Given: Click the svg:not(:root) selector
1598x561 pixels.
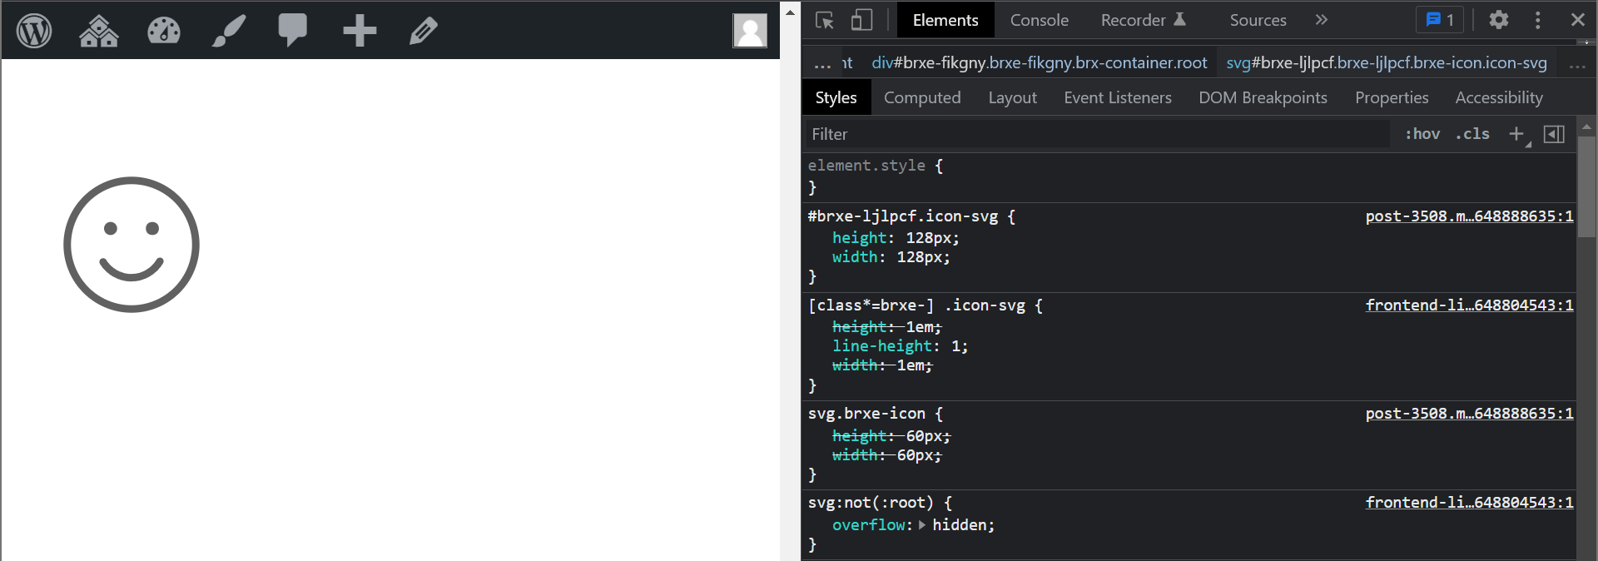Looking at the screenshot, I should 871,503.
